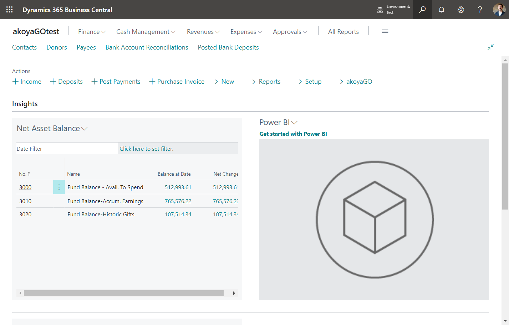Sort by the No. column header
509x325 pixels.
coord(25,174)
